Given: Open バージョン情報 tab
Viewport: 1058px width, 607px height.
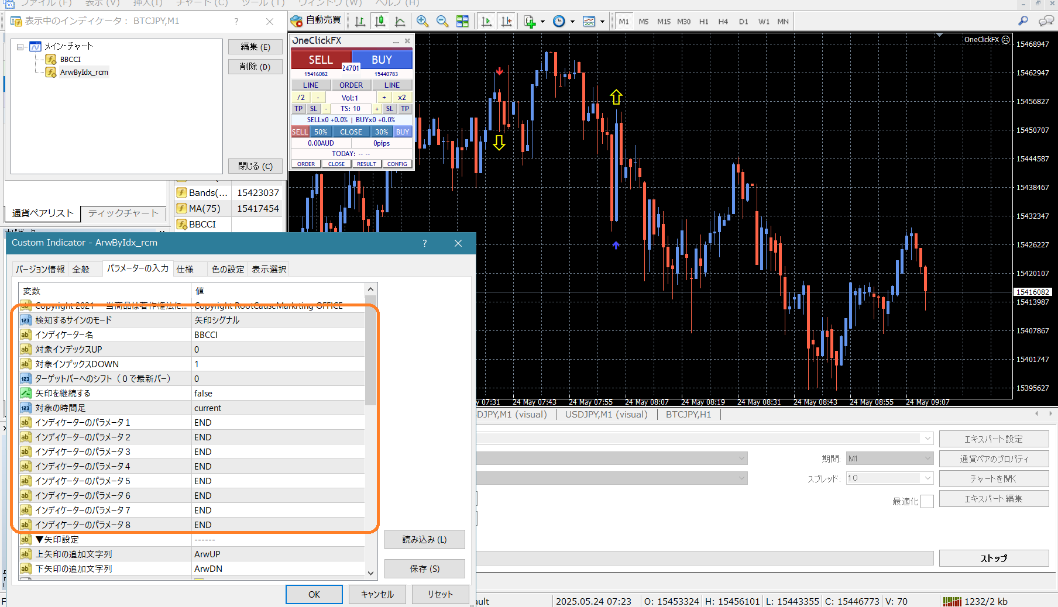Looking at the screenshot, I should (40, 269).
